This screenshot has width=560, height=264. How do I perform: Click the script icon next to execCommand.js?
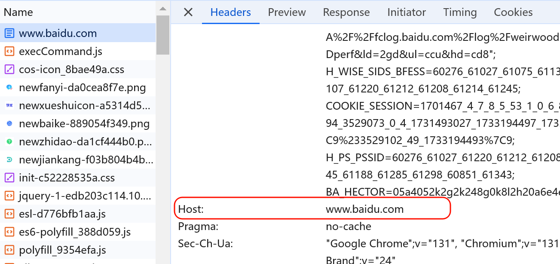point(9,52)
